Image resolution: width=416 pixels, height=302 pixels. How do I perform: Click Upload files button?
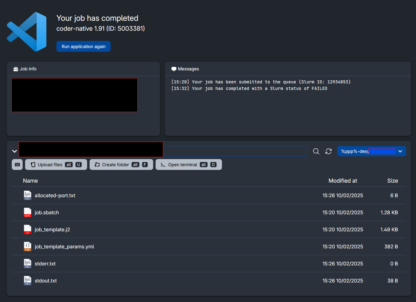tap(56, 165)
